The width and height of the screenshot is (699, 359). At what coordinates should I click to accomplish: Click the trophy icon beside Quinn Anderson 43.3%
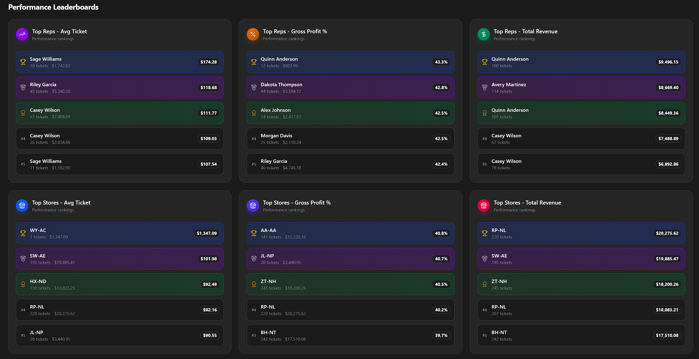[254, 62]
